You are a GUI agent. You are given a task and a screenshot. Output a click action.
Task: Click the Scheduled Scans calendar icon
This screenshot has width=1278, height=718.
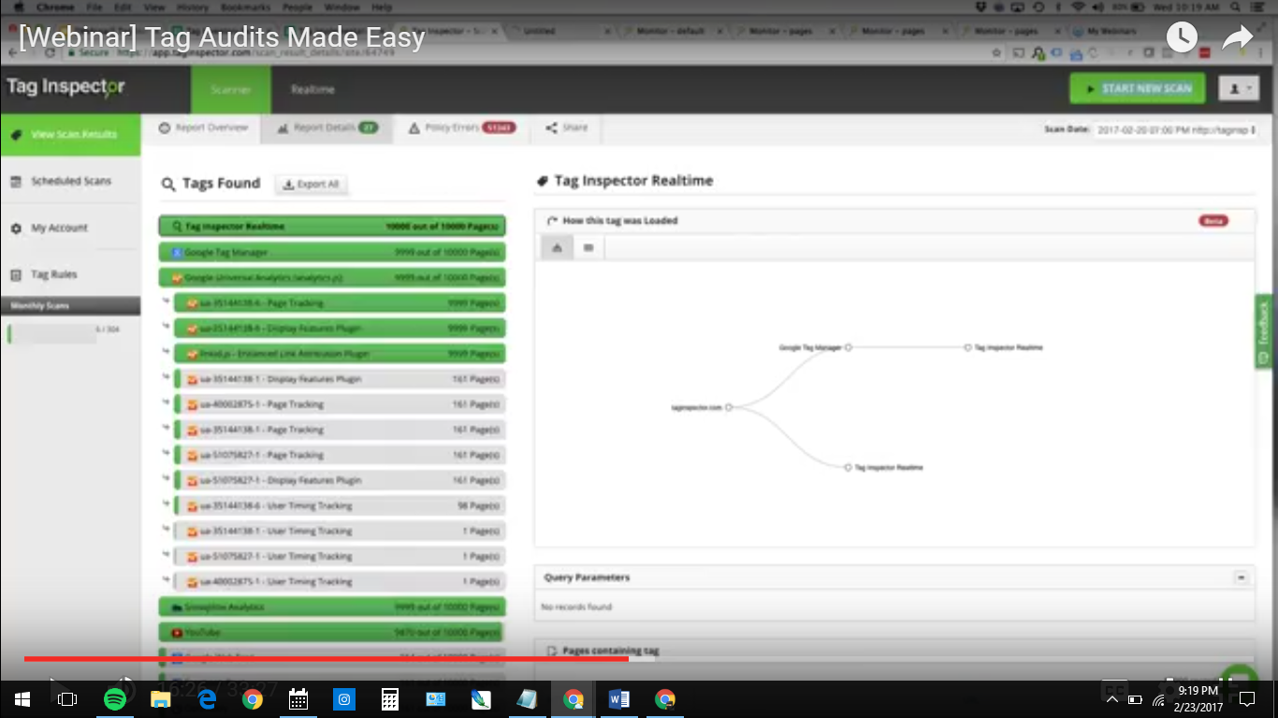(x=16, y=181)
